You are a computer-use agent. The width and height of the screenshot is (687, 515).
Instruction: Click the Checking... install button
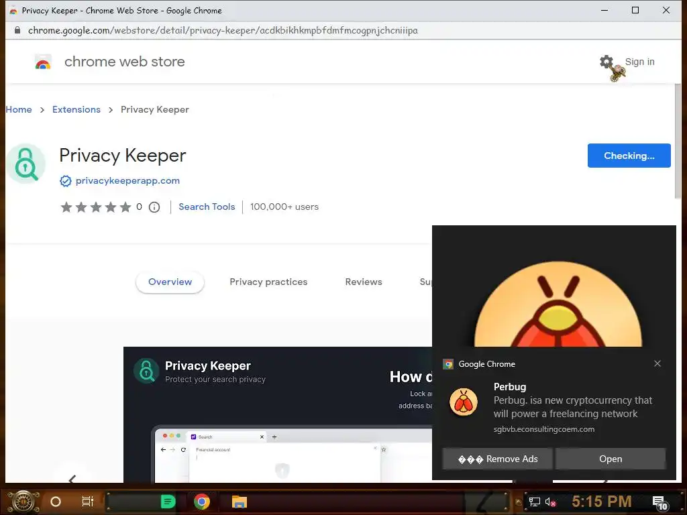pos(629,156)
